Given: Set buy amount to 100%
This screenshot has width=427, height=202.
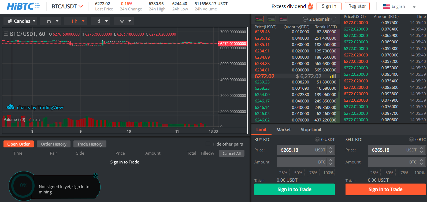Looking at the screenshot, I should tap(328, 173).
